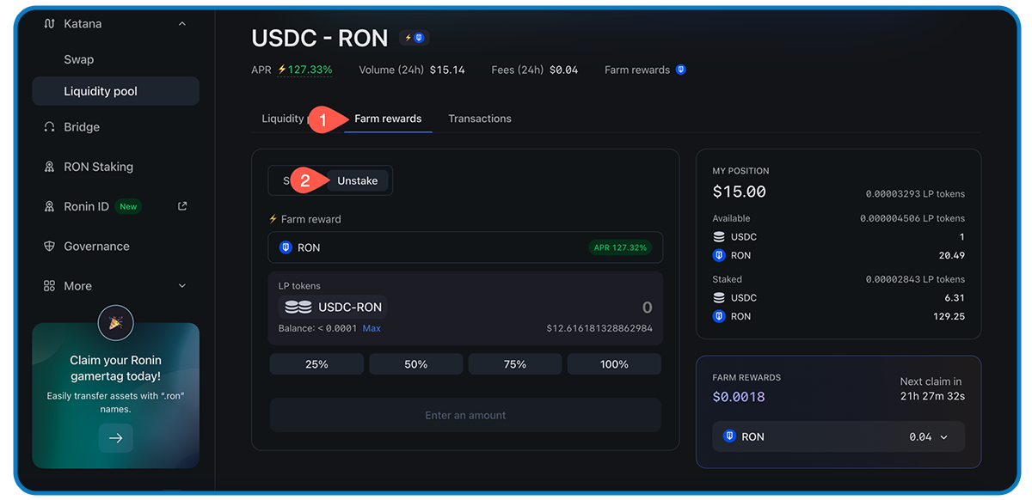Expand the RON 0.04 rewards dropdown

pos(838,436)
